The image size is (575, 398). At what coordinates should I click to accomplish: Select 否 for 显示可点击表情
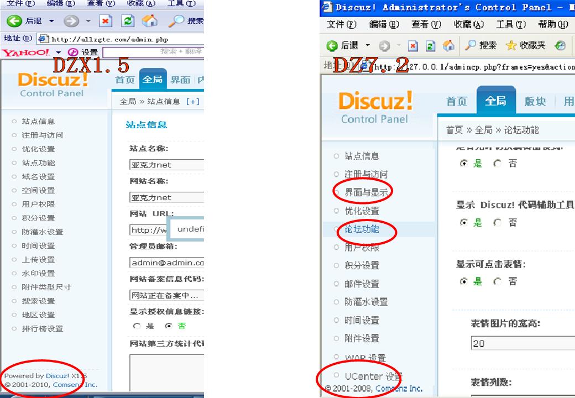(498, 281)
